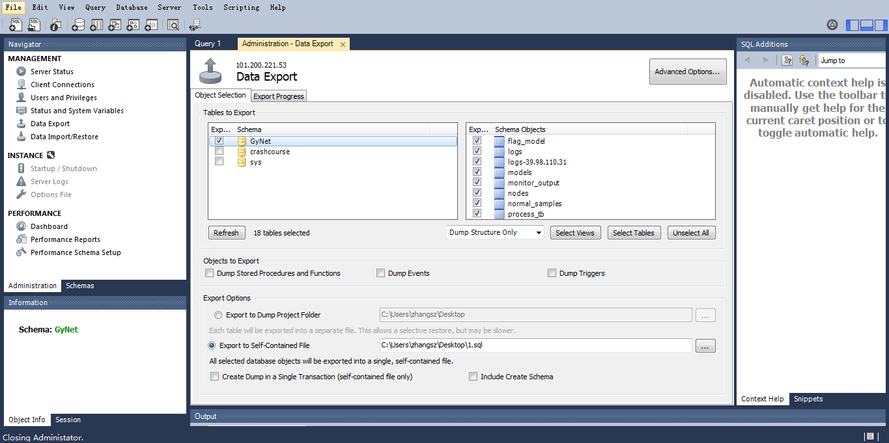Select Export to Dump Project Folder
The width and height of the screenshot is (889, 443).
[218, 315]
